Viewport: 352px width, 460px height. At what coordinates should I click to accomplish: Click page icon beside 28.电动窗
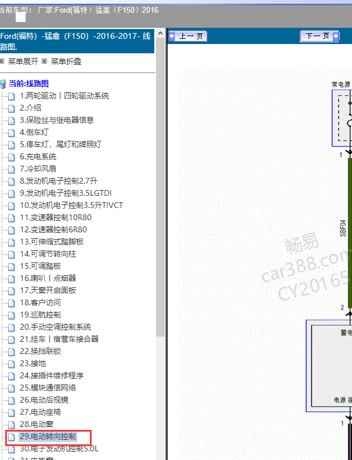pos(12,425)
